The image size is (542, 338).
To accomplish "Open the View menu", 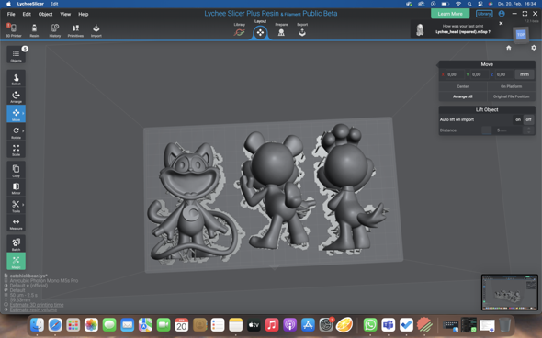I will pos(65,14).
